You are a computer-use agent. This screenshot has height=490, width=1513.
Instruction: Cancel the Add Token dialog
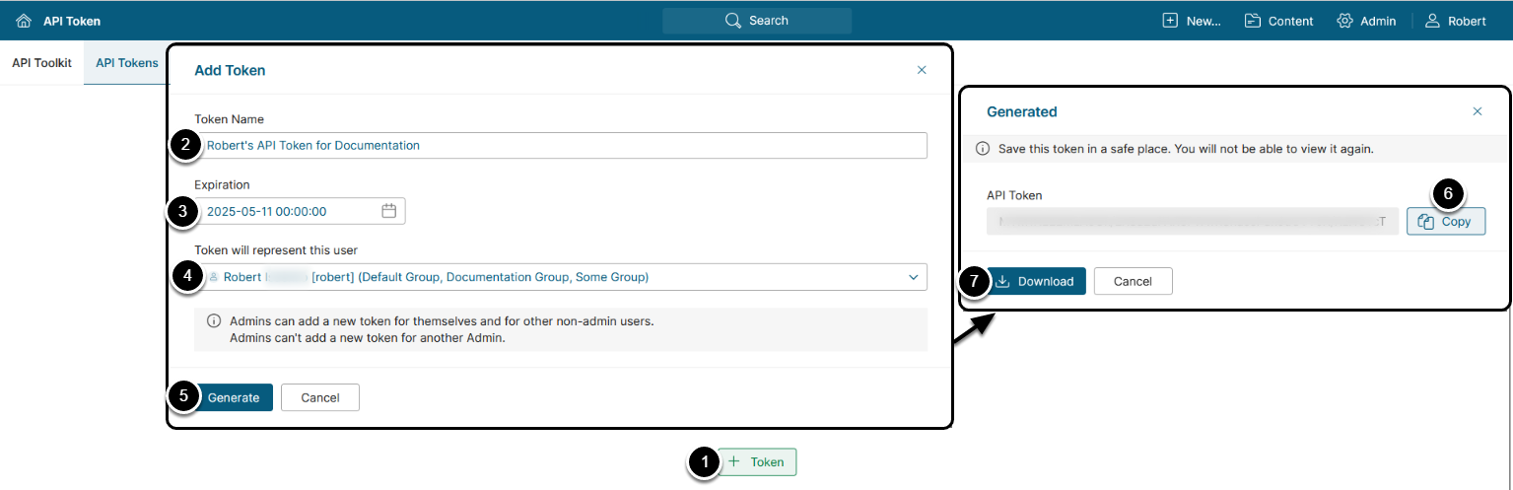tap(320, 397)
